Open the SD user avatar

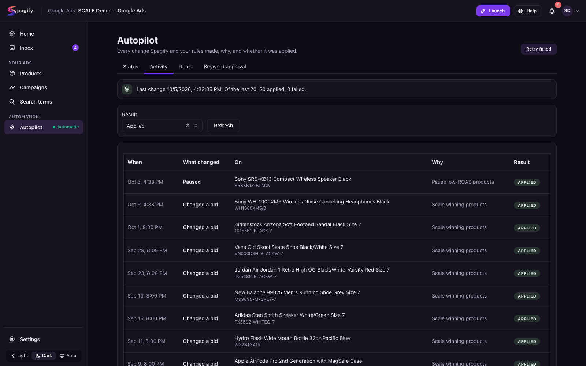567,11
